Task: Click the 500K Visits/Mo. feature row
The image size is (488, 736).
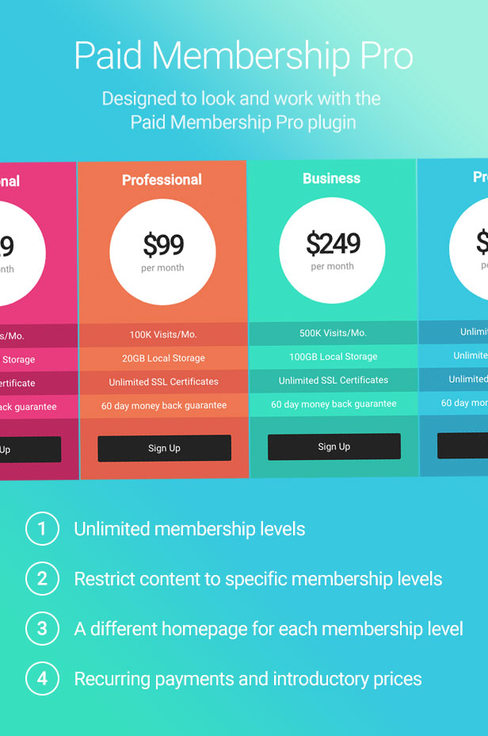Action: (x=333, y=333)
